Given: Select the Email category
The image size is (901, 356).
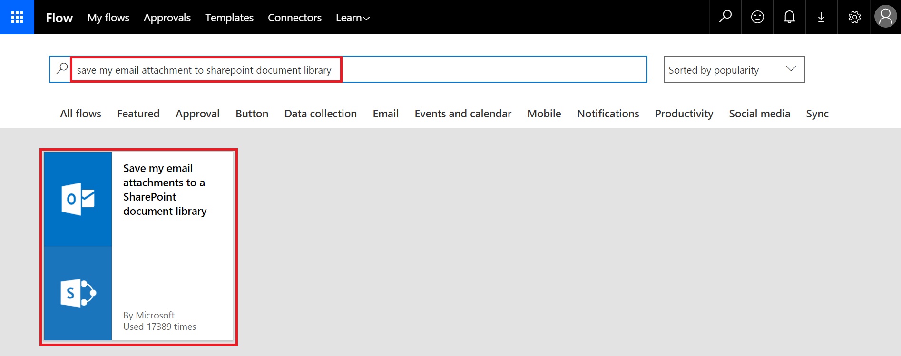Looking at the screenshot, I should coord(386,114).
